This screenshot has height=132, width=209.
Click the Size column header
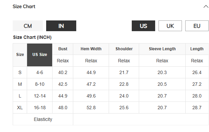pos(20,55)
